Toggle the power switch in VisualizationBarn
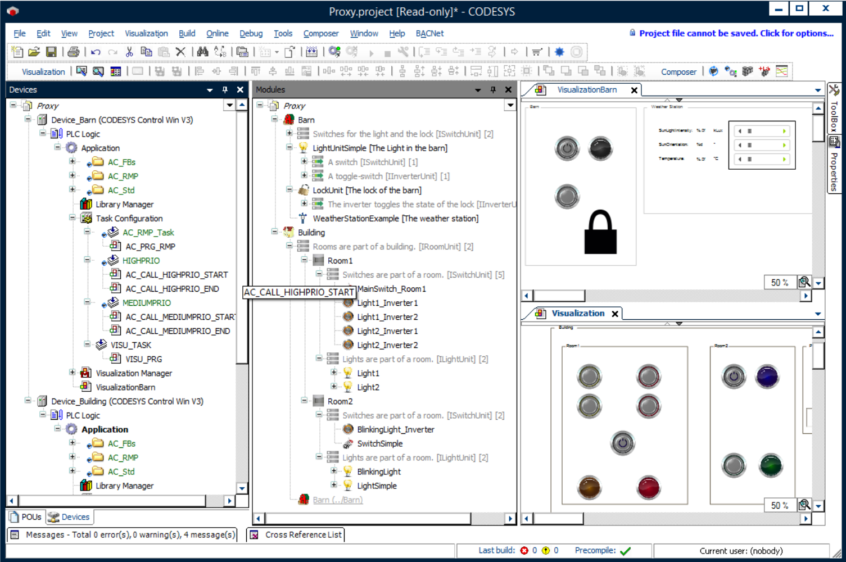 [x=567, y=148]
